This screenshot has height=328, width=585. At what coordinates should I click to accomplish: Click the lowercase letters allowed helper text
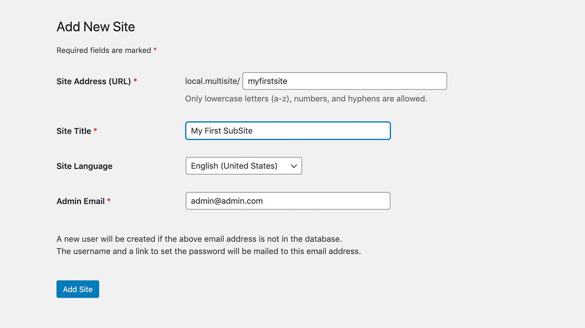tap(306, 99)
